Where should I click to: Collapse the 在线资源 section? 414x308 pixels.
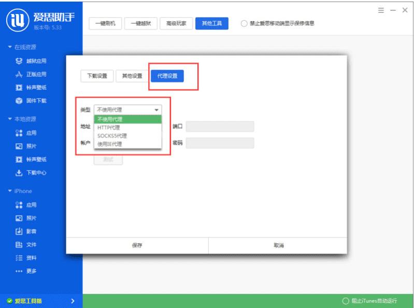click(x=10, y=47)
